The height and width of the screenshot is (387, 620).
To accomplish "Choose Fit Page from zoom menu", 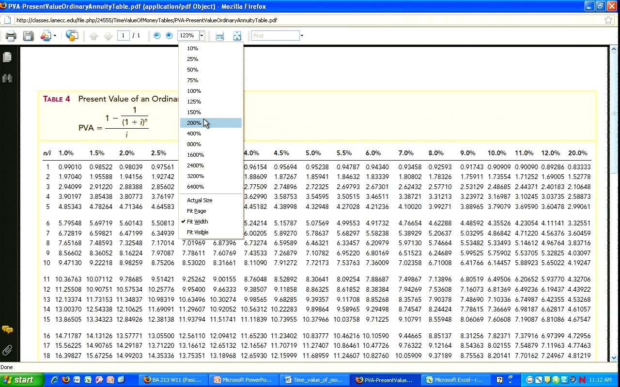I will [x=196, y=211].
